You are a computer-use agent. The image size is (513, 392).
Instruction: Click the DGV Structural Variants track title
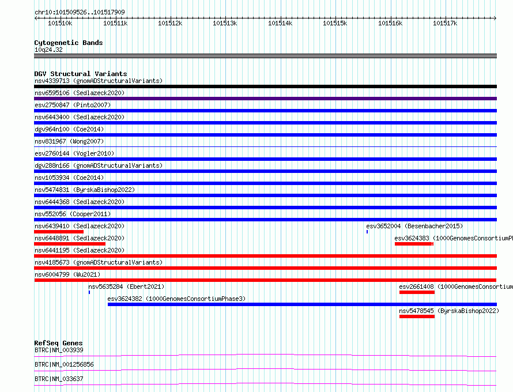(x=81, y=74)
